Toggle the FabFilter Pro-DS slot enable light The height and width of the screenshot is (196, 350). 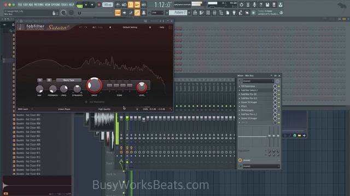point(279,94)
